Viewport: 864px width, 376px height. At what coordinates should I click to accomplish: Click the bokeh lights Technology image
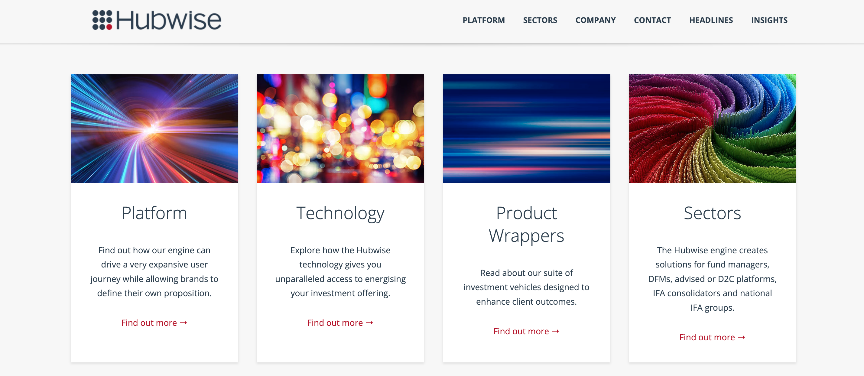[340, 128]
